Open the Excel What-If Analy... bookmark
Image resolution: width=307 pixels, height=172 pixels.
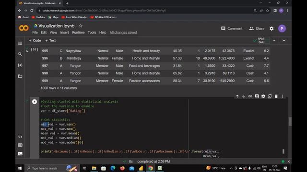pyautogui.click(x=74, y=17)
